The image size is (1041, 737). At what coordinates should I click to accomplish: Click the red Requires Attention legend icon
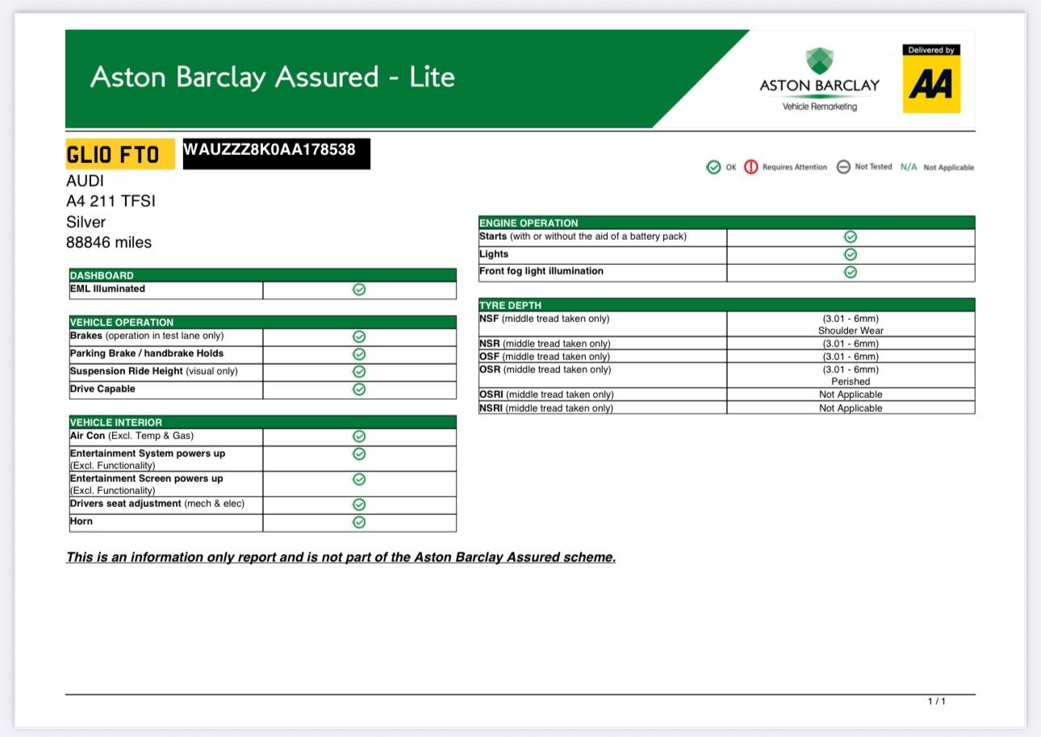(x=751, y=167)
